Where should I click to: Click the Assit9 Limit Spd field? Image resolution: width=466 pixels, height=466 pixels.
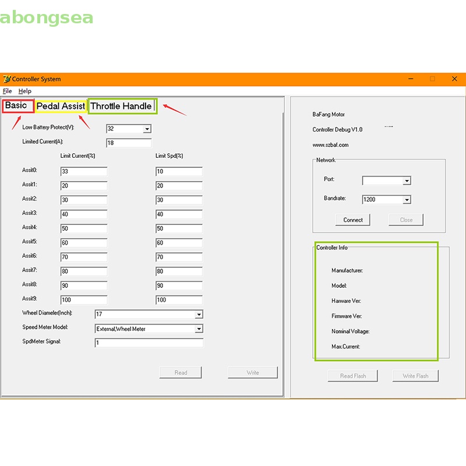click(179, 300)
